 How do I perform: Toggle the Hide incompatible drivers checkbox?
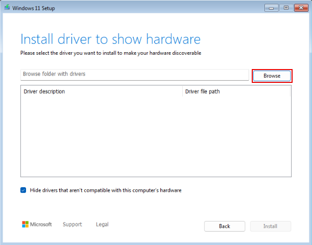pos(23,190)
